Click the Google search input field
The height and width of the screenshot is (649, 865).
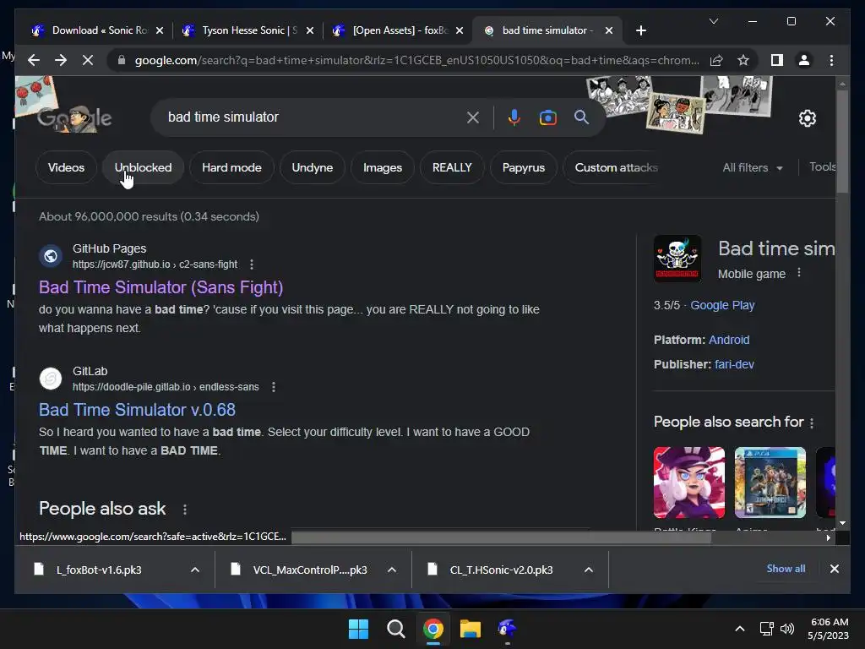point(314,117)
